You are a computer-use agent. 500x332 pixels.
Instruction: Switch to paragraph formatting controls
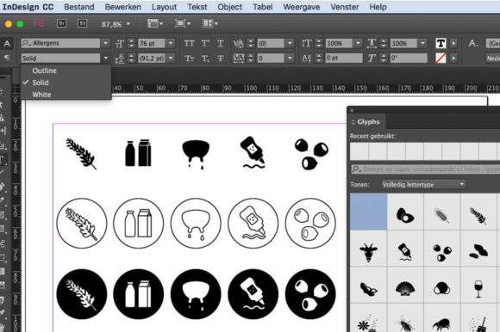7,58
